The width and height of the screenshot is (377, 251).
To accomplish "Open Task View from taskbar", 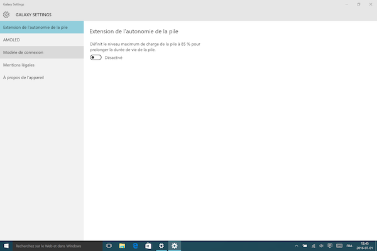I will [109, 246].
